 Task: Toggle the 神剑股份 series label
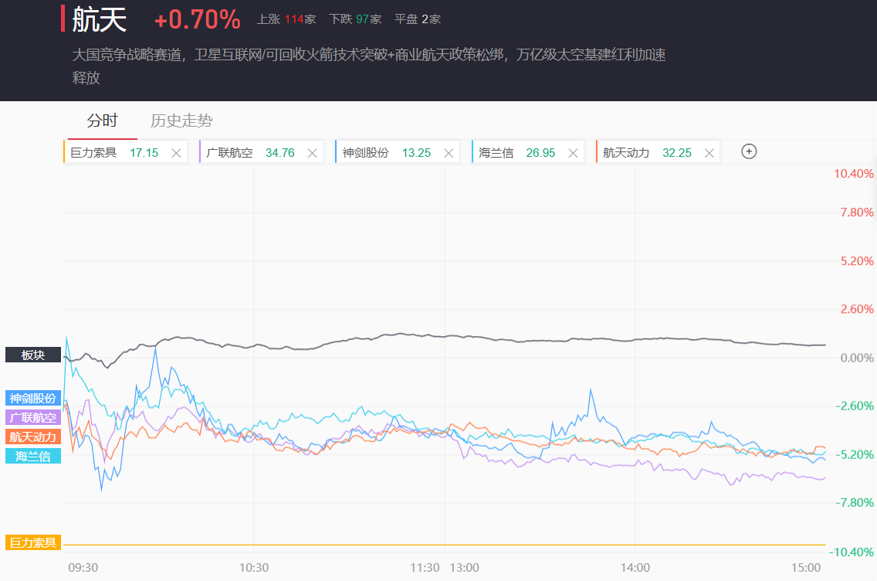(32, 399)
